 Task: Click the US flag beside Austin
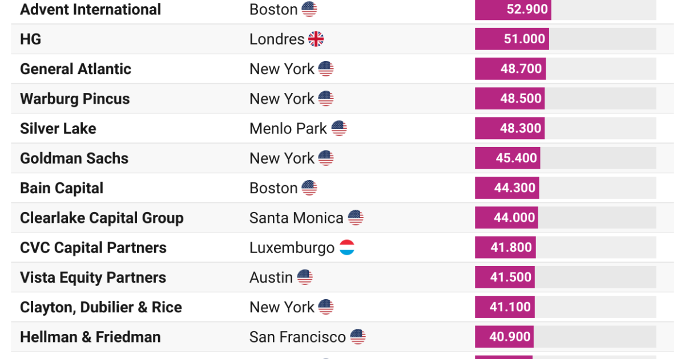(x=305, y=278)
